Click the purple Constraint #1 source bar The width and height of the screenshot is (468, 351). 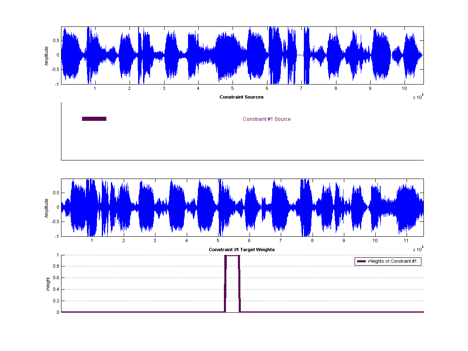[94, 119]
